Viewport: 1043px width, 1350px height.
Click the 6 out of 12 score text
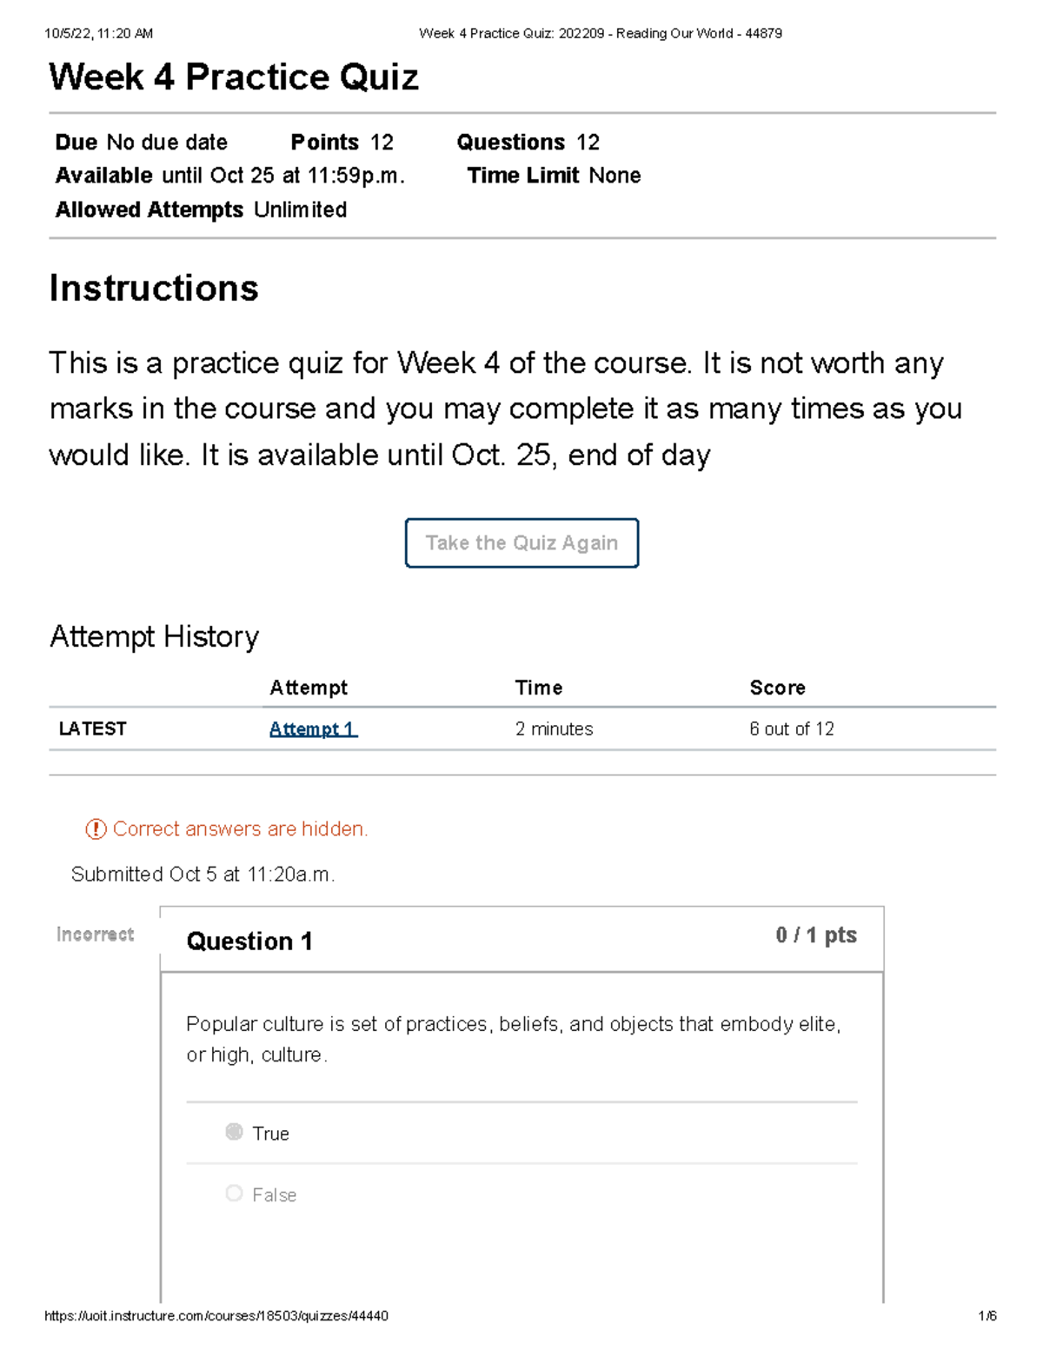(x=791, y=728)
